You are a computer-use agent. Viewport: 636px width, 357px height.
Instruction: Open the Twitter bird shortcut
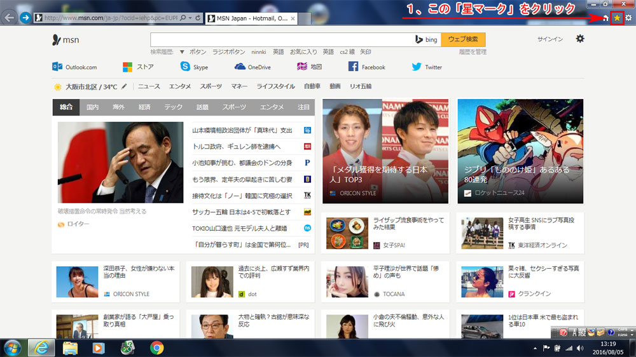coord(417,67)
